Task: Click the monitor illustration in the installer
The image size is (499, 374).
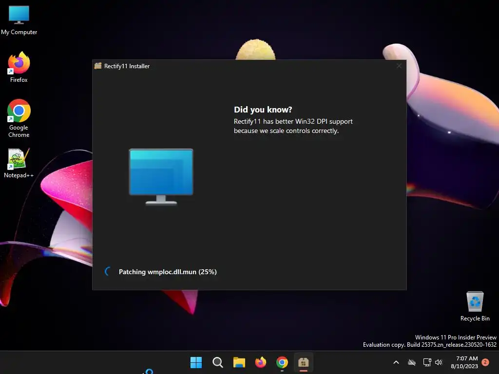Action: pos(161,177)
